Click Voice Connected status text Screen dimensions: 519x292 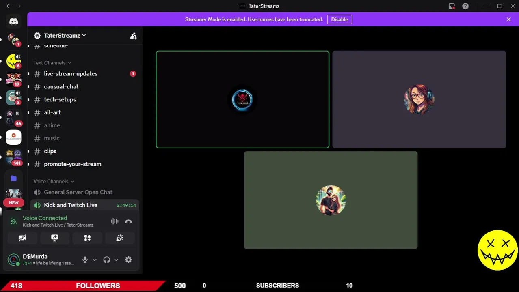[x=45, y=218]
